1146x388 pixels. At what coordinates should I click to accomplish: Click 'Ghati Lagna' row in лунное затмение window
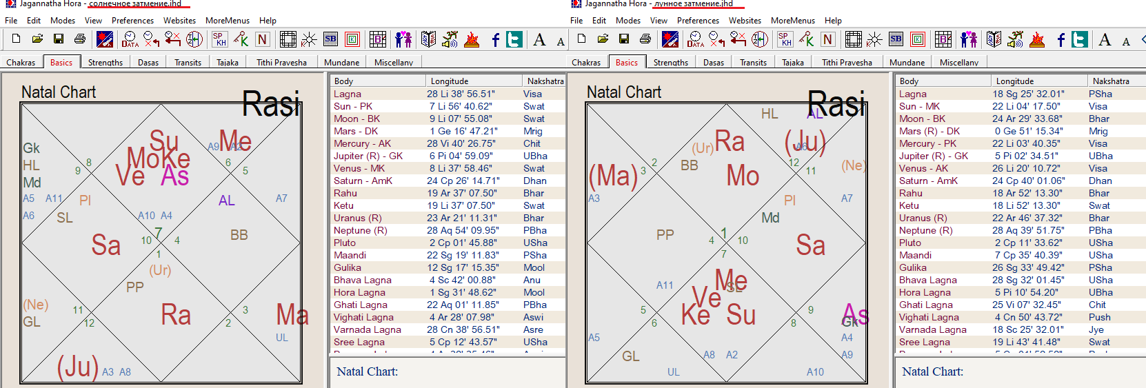(x=1021, y=305)
